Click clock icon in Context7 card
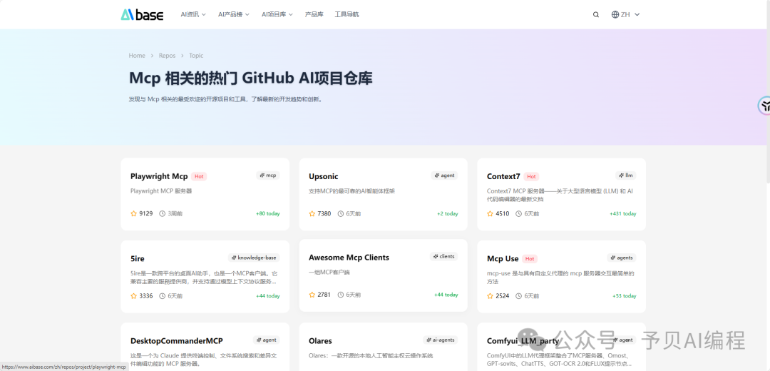 pos(518,214)
